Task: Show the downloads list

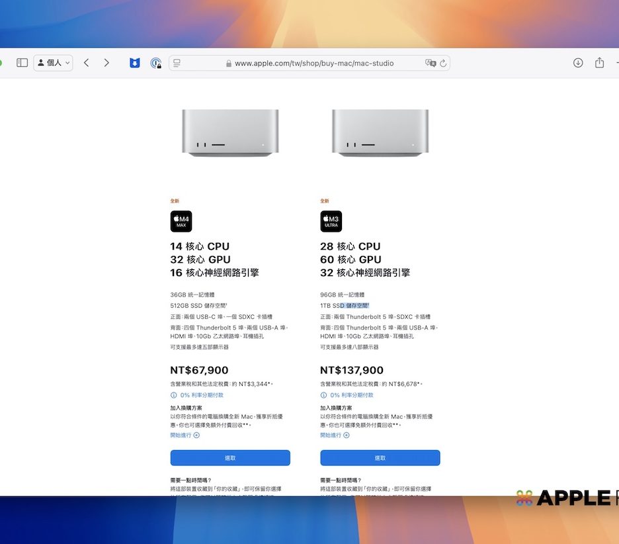Action: click(x=578, y=63)
